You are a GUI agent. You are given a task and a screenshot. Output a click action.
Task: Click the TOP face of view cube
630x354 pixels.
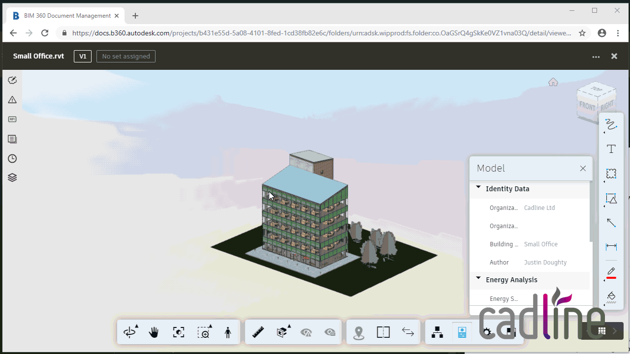point(597,89)
